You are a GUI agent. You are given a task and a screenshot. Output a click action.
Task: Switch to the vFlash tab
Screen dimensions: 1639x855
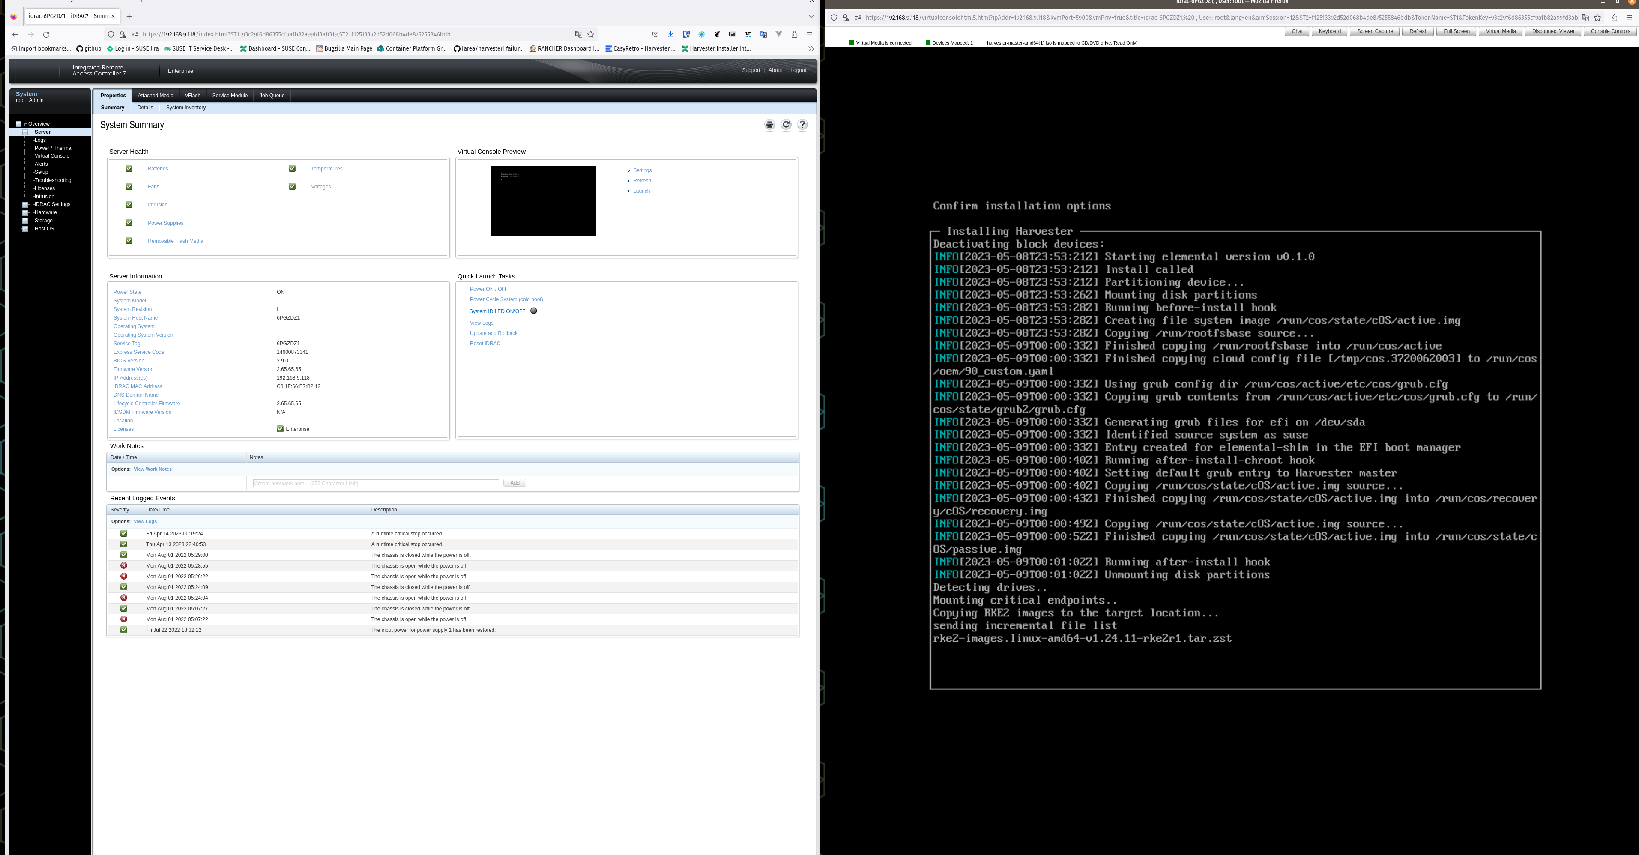pos(193,96)
